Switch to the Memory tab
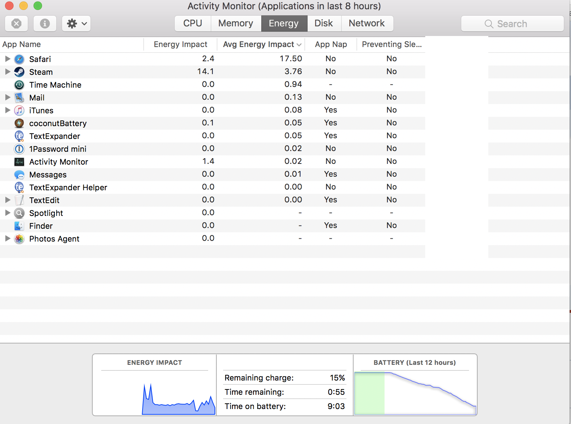Image resolution: width=571 pixels, height=424 pixels. (x=236, y=24)
